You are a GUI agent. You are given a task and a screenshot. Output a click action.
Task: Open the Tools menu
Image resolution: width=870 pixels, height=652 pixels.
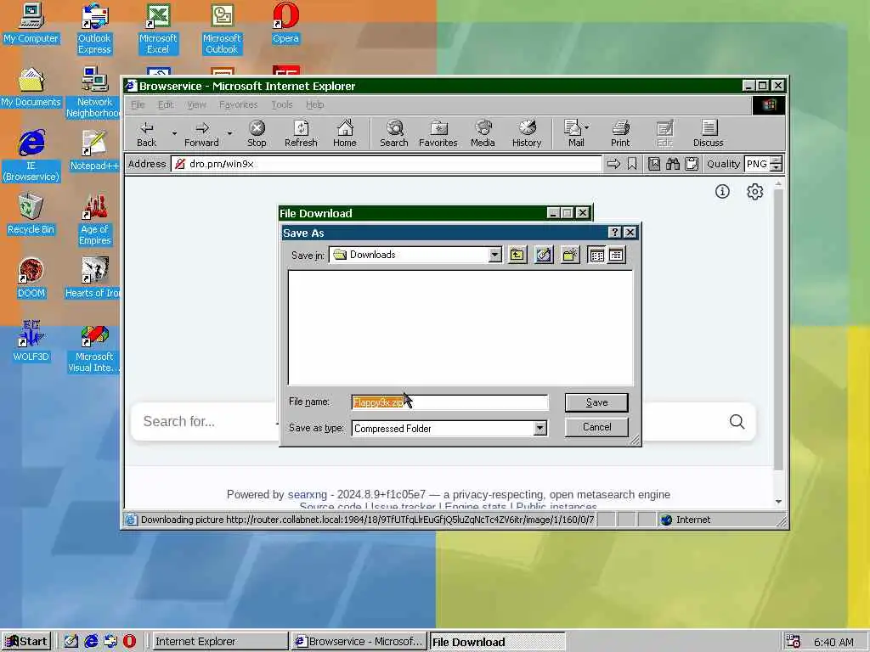pyautogui.click(x=282, y=104)
